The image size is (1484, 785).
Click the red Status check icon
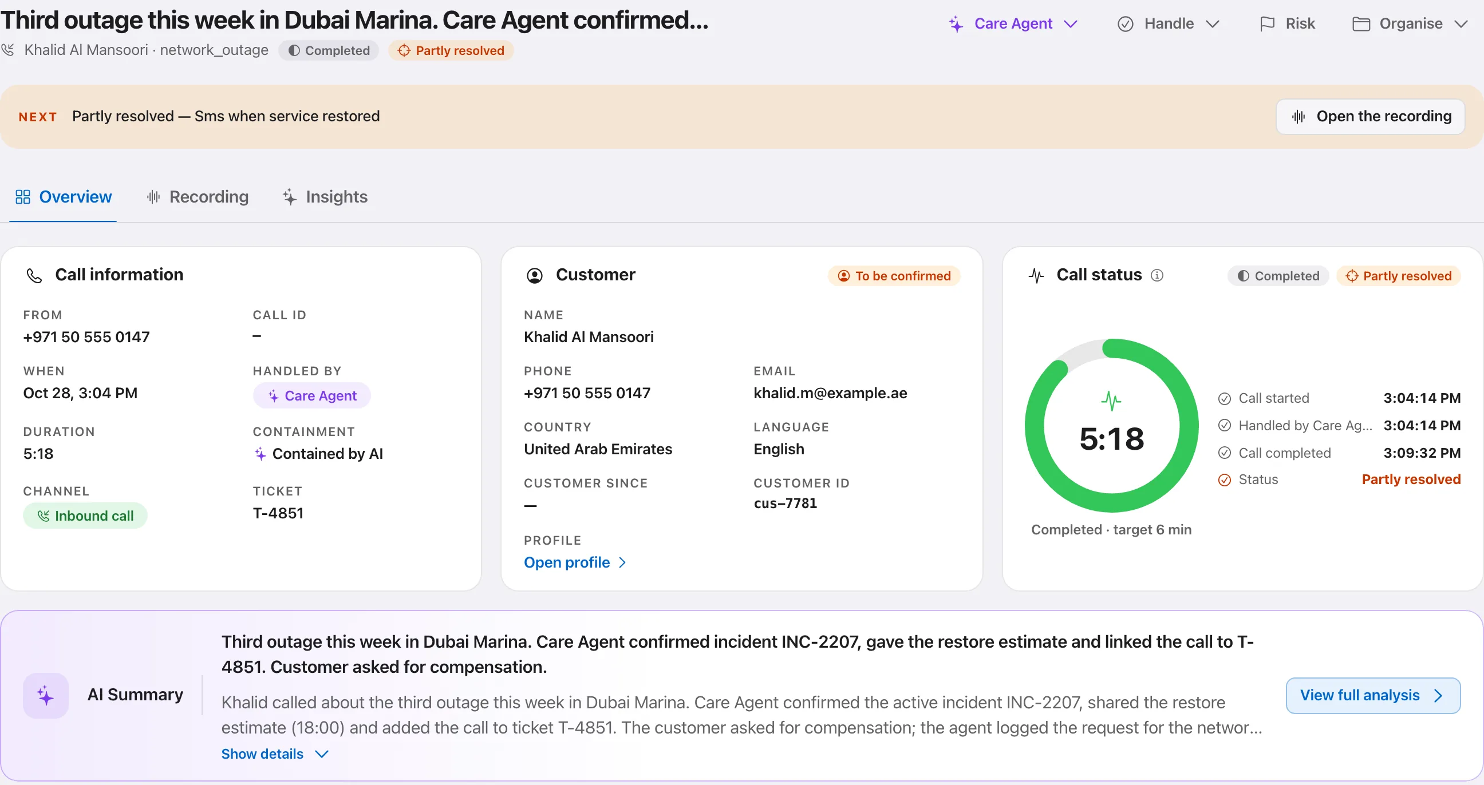[1225, 479]
